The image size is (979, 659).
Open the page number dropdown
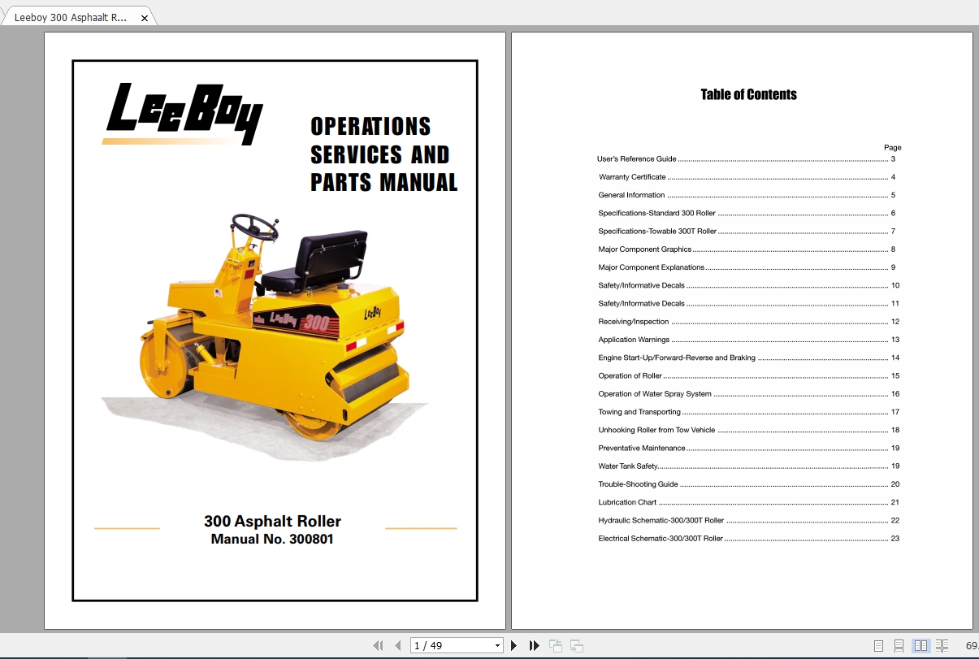pos(498,646)
